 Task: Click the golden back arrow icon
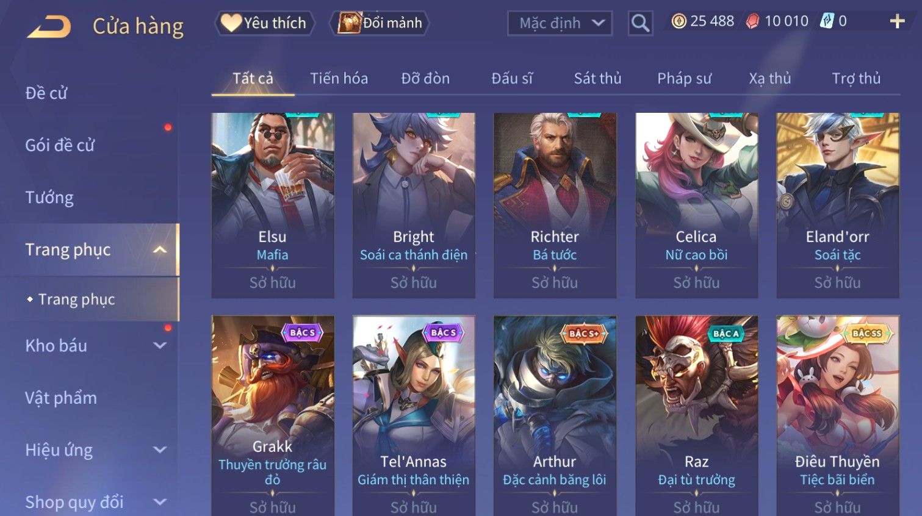49,26
